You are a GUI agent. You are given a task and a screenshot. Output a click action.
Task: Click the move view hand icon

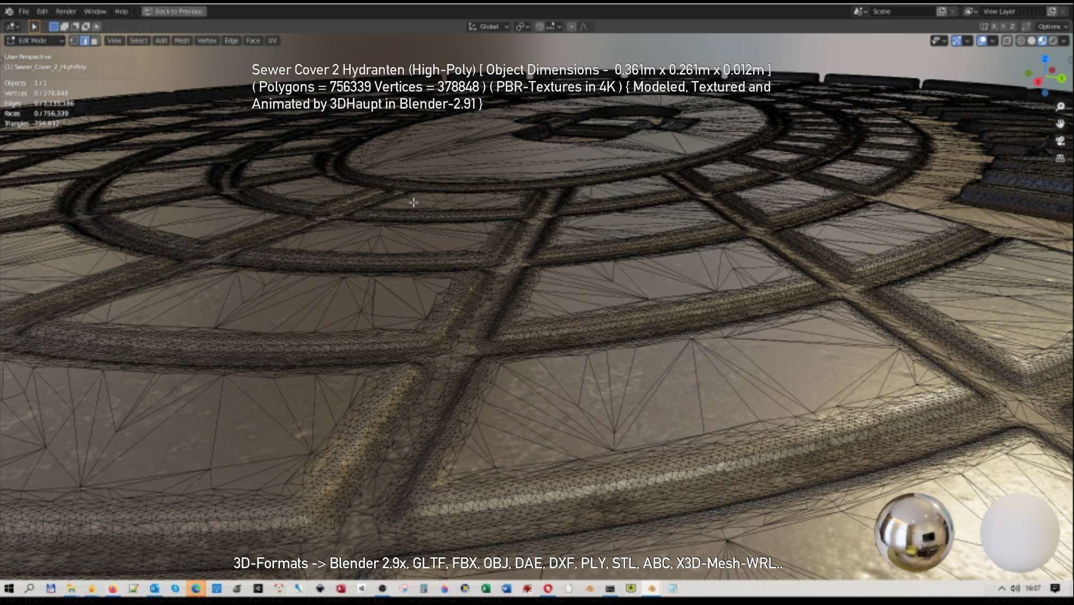[x=1060, y=124]
